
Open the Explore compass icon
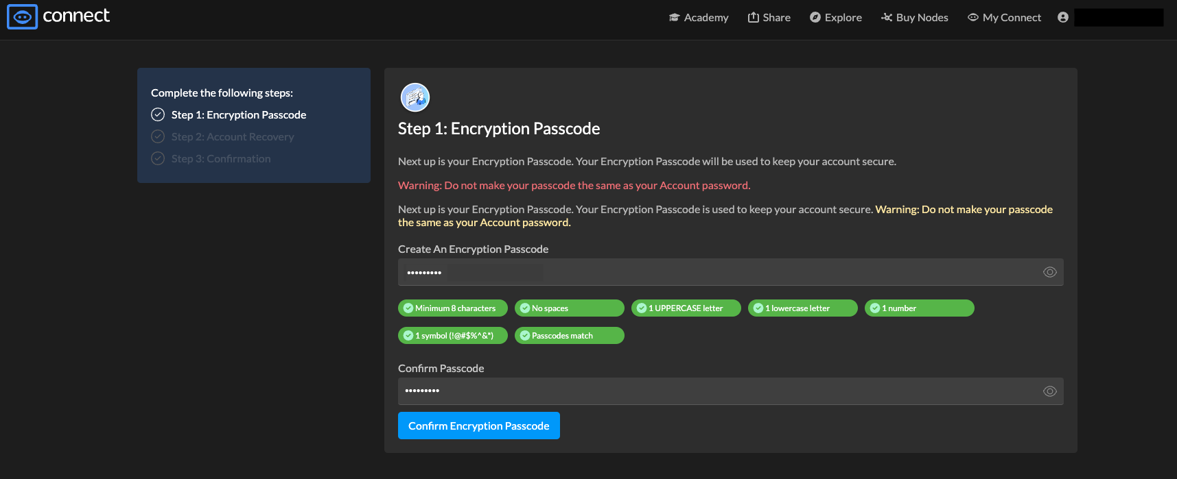pos(815,17)
